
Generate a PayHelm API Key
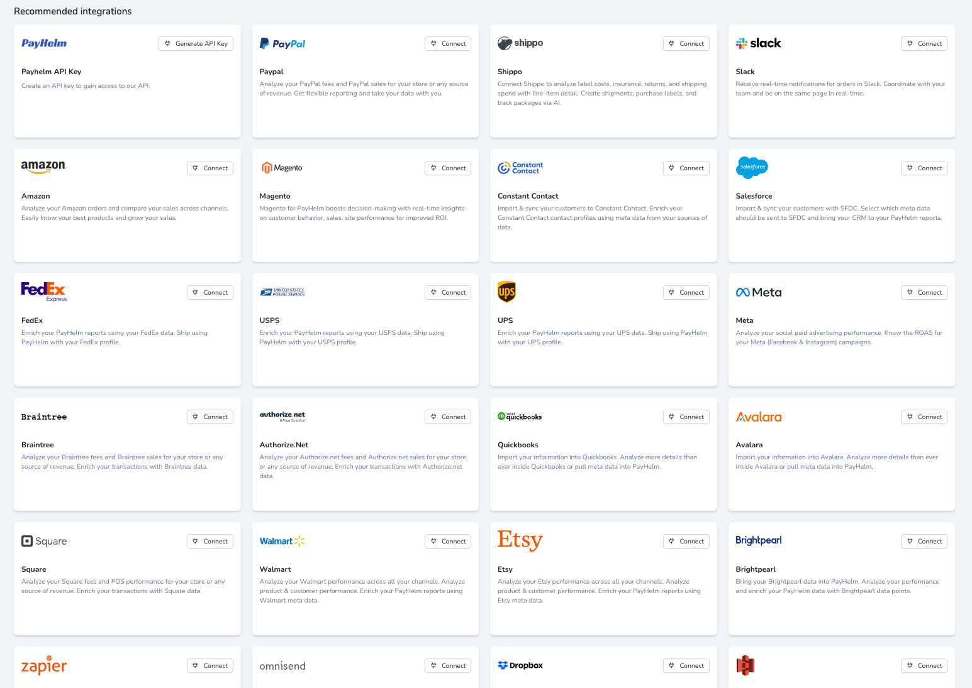pos(196,43)
